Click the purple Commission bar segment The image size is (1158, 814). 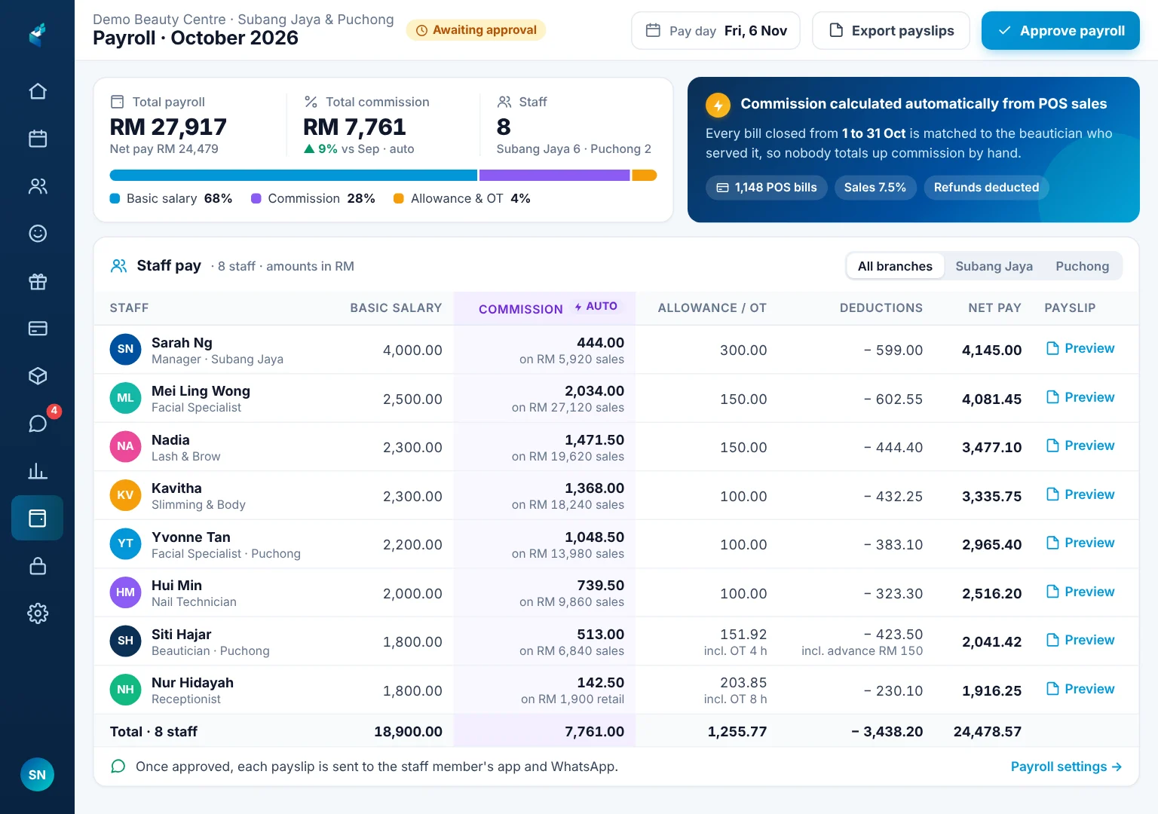[x=554, y=176]
